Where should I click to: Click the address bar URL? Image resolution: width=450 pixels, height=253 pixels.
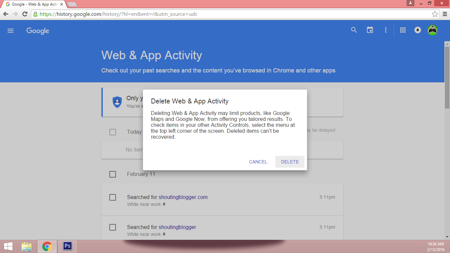point(119,14)
